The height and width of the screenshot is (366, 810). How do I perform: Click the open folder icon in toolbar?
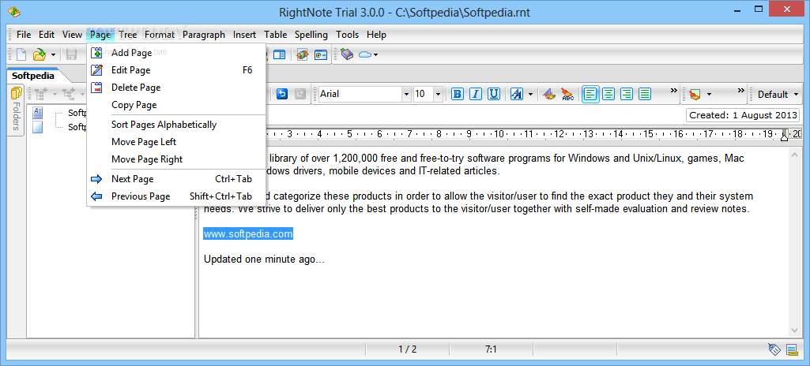(40, 54)
